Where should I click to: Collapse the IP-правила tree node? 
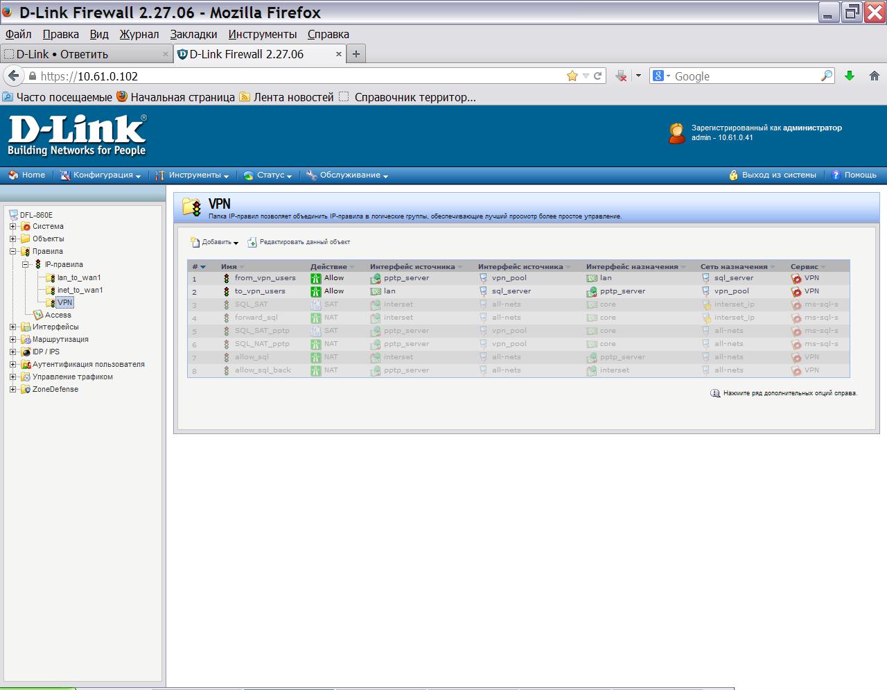click(25, 264)
